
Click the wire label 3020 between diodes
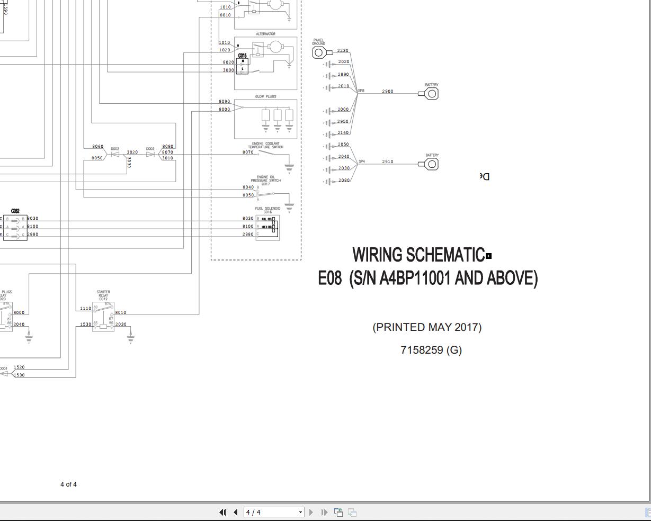132,152
